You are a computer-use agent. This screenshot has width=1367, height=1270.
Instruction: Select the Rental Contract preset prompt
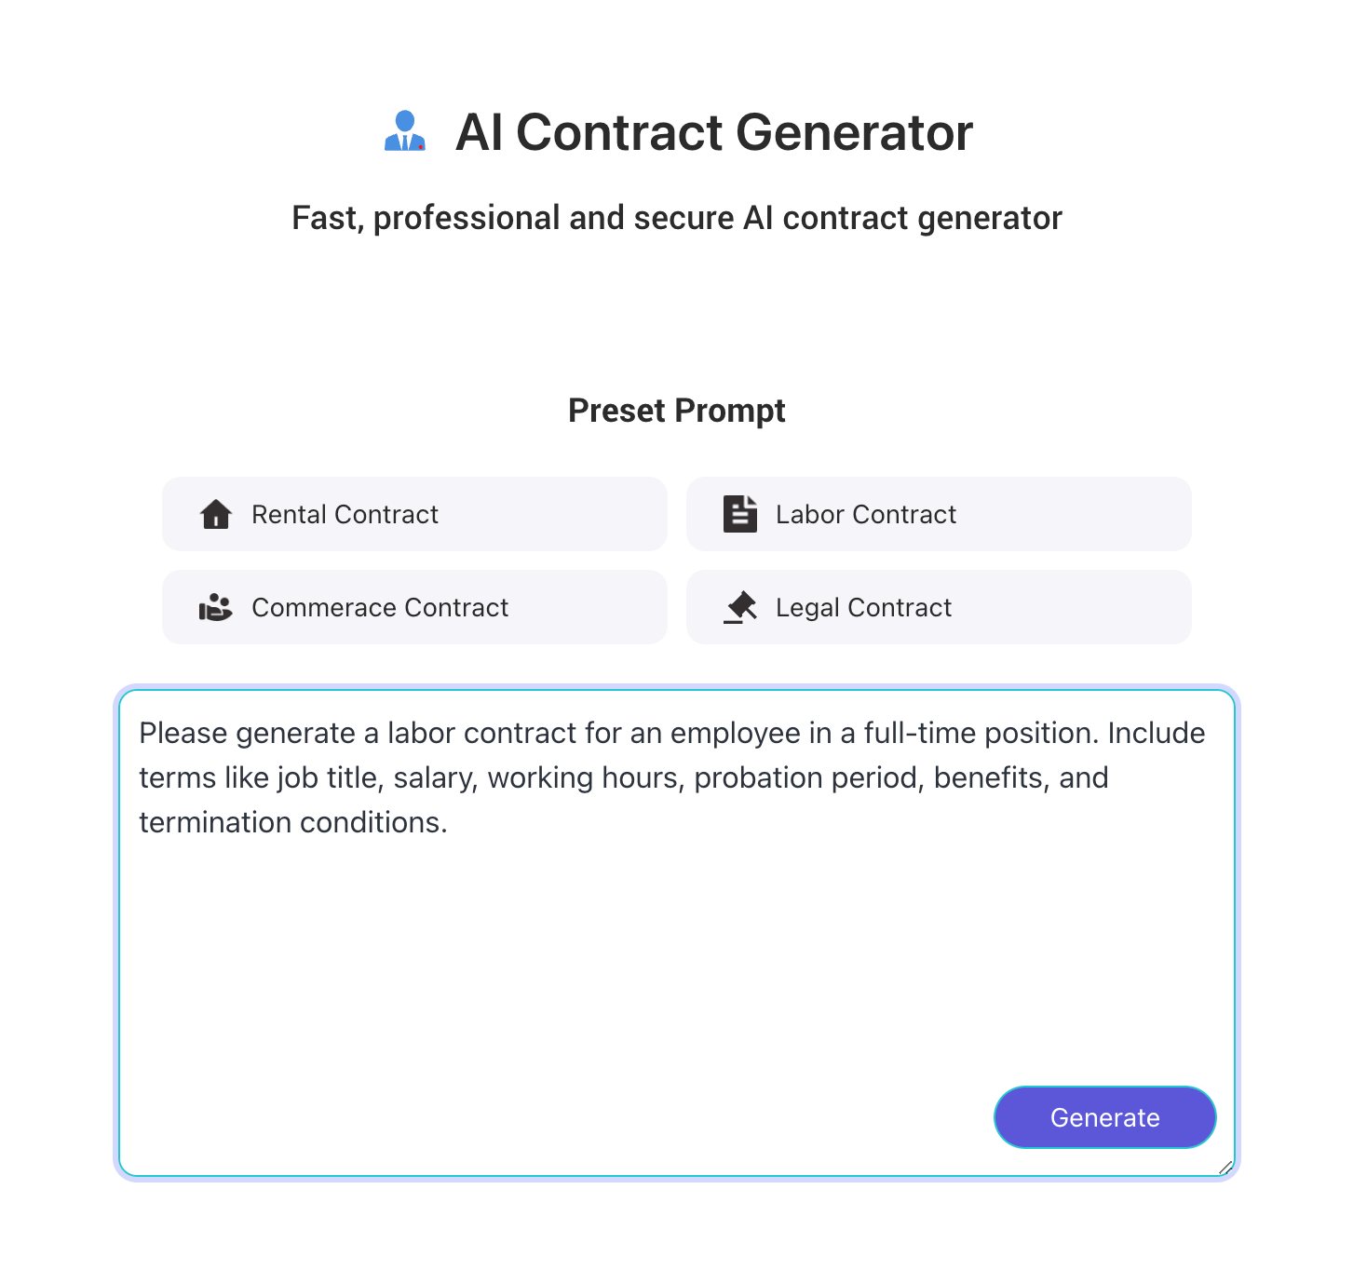coord(414,514)
